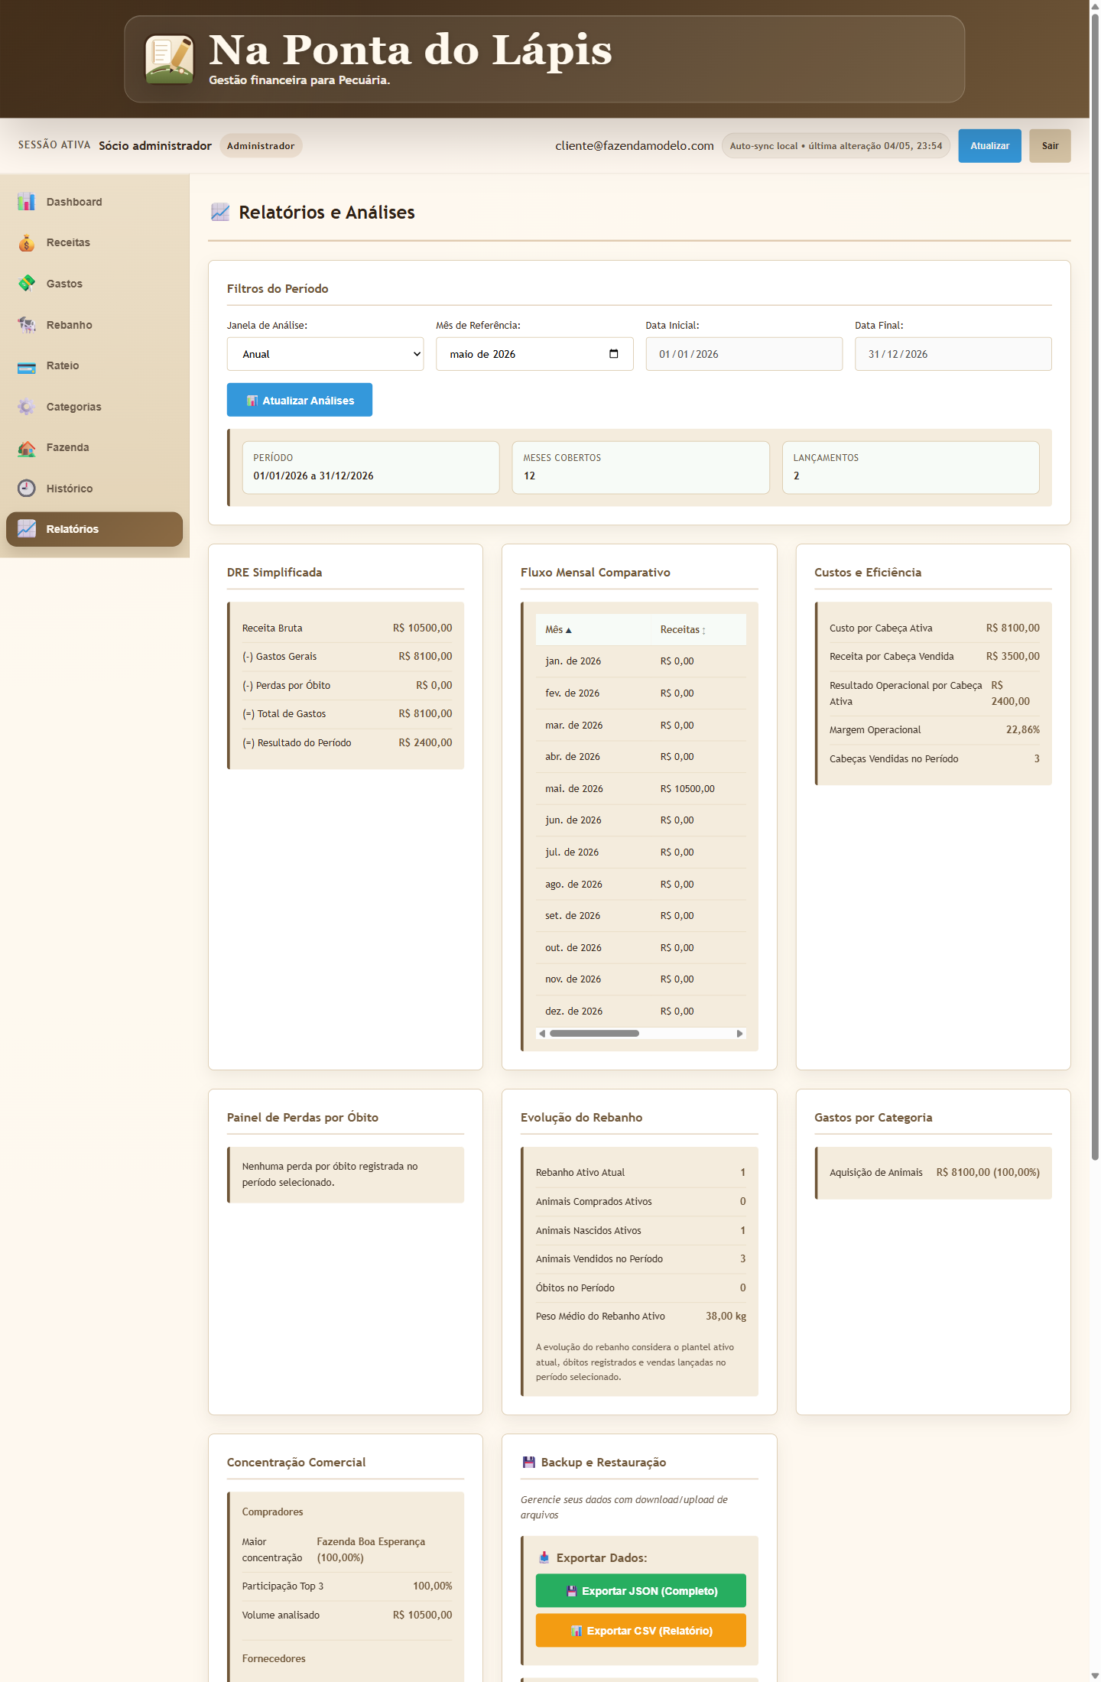Open the Dashboard section
Image resolution: width=1101 pixels, height=1682 pixels.
pos(95,202)
